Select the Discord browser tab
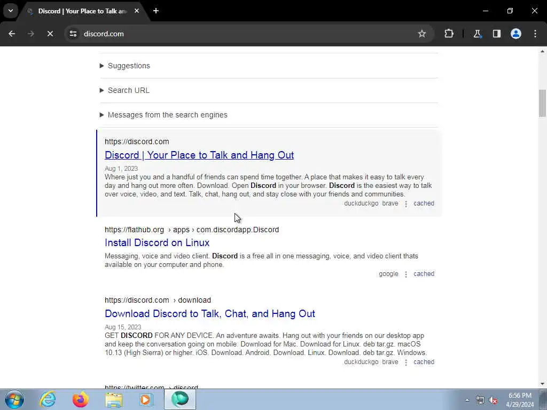 click(x=82, y=11)
